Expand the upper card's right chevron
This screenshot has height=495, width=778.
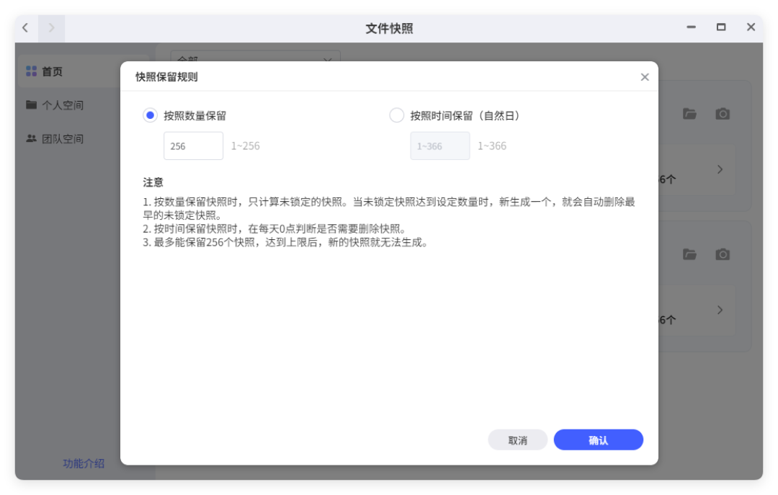coord(720,169)
